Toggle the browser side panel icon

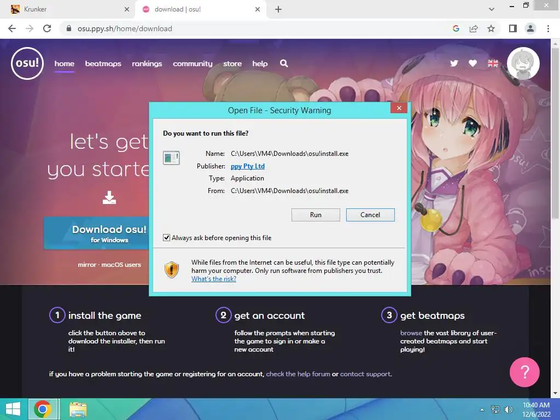click(x=513, y=28)
